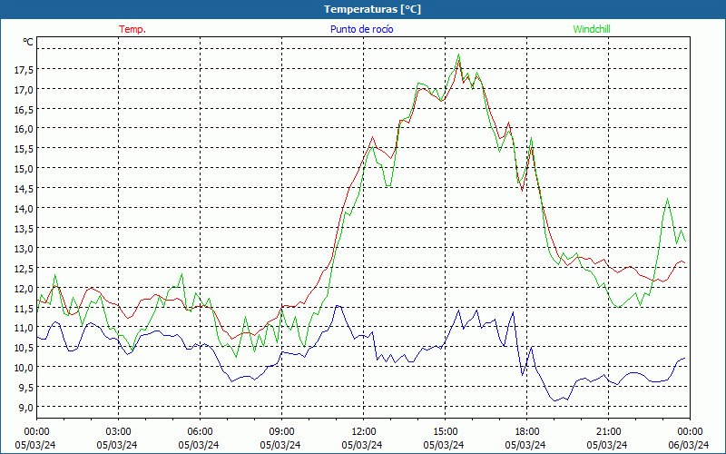Click the green windchill peak near 15:30
Image resolution: width=726 pixels, height=454 pixels.
pyautogui.click(x=459, y=54)
